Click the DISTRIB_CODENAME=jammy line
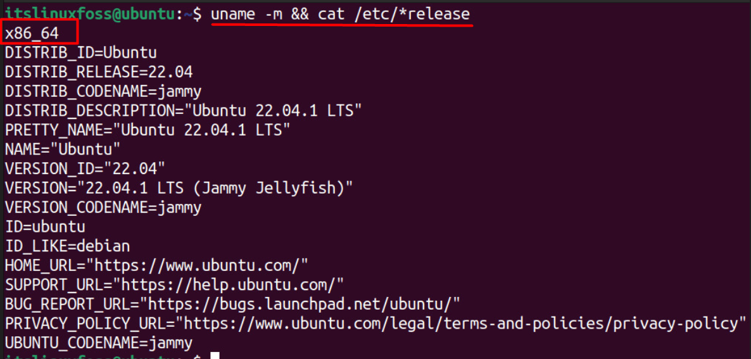Image resolution: width=751 pixels, height=359 pixels. point(103,91)
